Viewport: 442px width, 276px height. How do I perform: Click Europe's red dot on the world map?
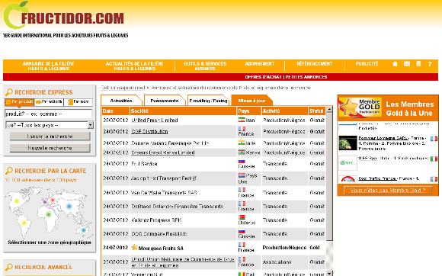click(x=53, y=200)
